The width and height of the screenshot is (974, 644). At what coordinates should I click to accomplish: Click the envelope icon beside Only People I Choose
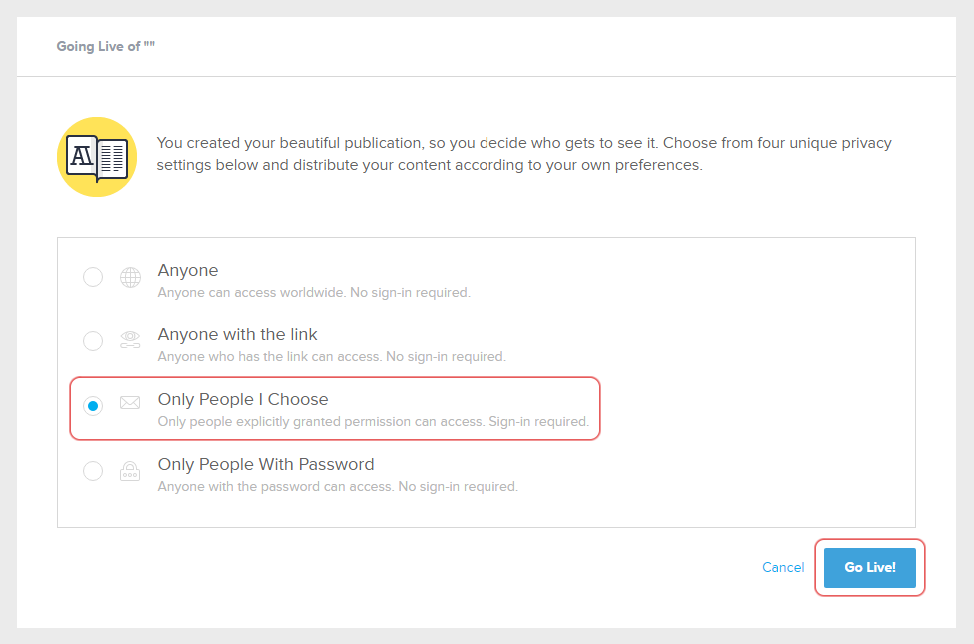coord(130,404)
